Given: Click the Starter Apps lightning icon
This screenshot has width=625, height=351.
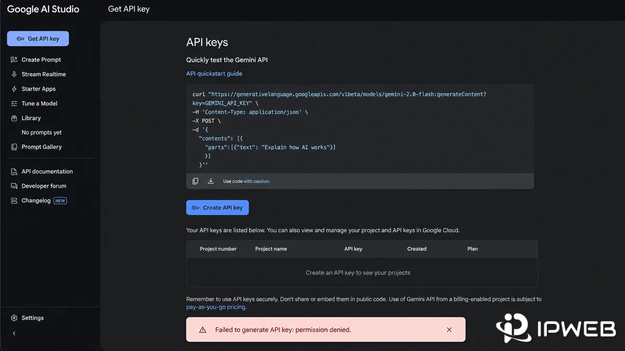Looking at the screenshot, I should tap(14, 89).
